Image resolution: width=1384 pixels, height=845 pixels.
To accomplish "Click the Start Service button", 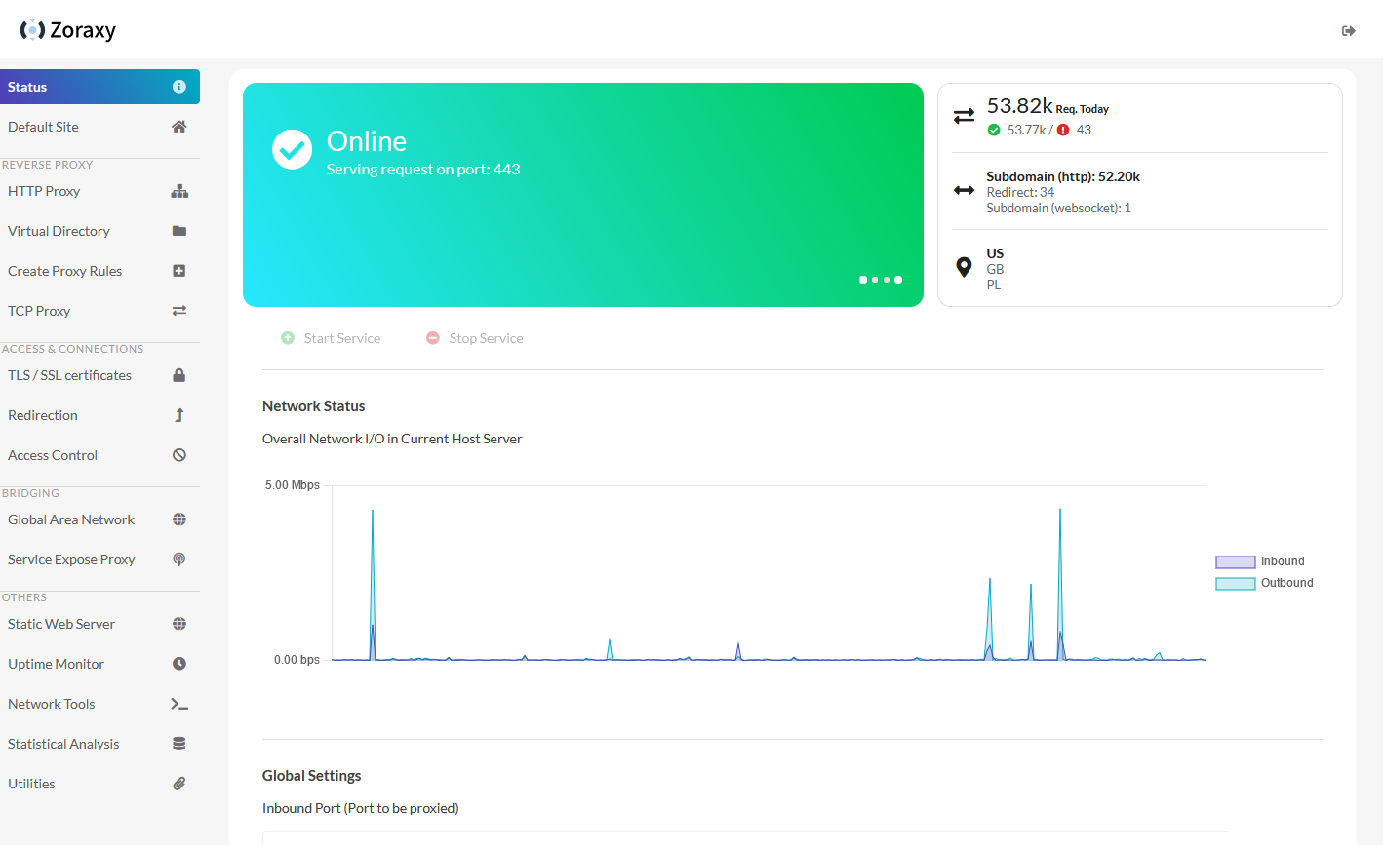I will (331, 338).
